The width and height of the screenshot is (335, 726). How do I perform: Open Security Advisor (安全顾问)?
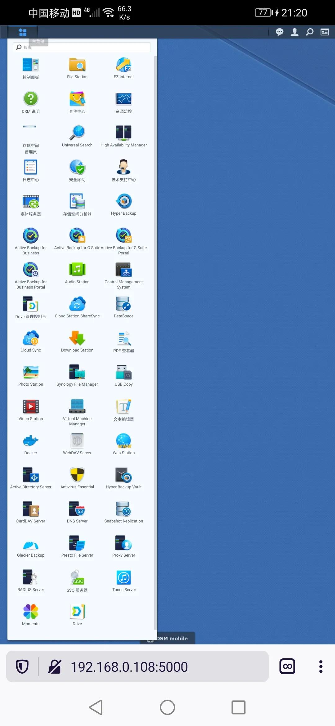[77, 171]
